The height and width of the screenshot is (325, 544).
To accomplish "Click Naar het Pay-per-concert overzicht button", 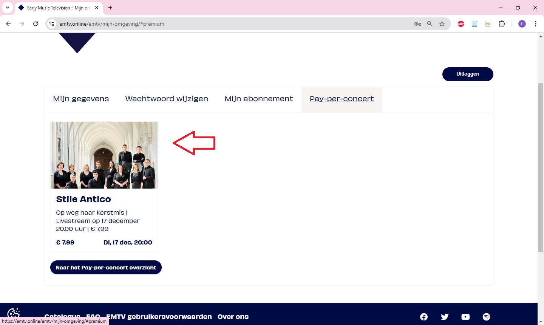I will tap(106, 268).
